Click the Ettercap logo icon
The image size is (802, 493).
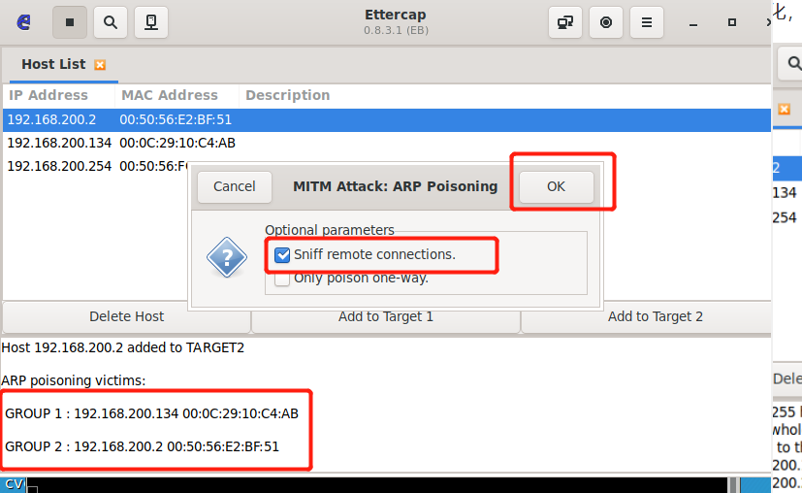[23, 21]
